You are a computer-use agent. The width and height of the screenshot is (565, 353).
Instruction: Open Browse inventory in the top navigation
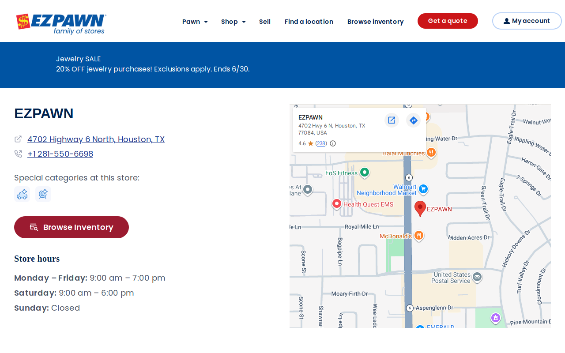click(x=376, y=22)
